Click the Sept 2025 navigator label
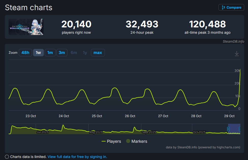 tap(149, 132)
